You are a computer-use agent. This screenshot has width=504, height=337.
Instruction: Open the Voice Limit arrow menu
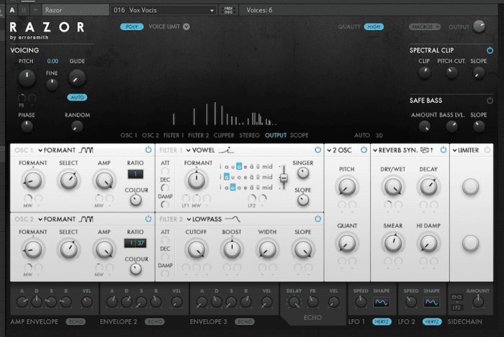click(186, 27)
